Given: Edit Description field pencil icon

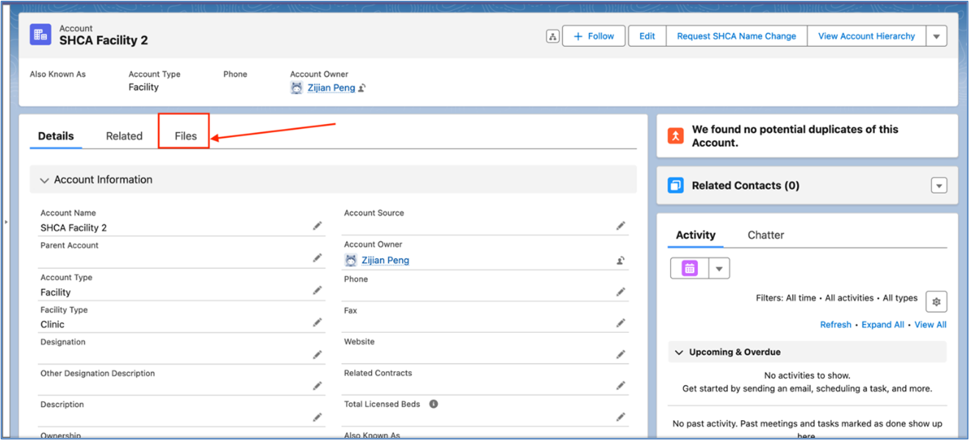Looking at the screenshot, I should pos(317,417).
